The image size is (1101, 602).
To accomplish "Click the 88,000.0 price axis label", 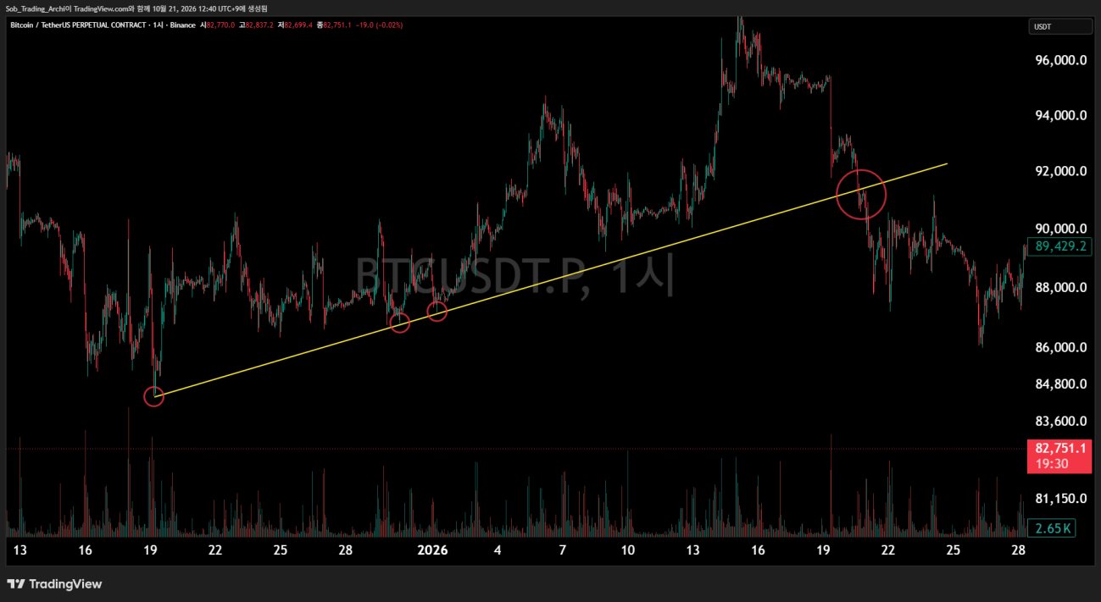I will point(1059,288).
